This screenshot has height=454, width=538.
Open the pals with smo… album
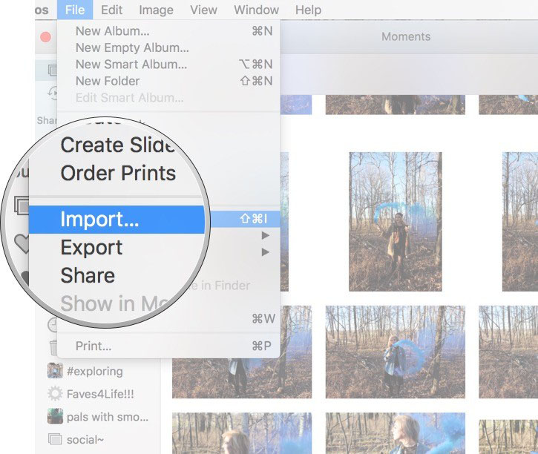[x=108, y=417]
